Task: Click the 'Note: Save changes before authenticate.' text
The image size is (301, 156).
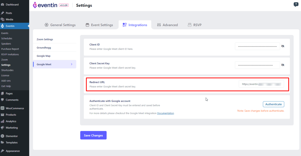Action: tap(261, 111)
